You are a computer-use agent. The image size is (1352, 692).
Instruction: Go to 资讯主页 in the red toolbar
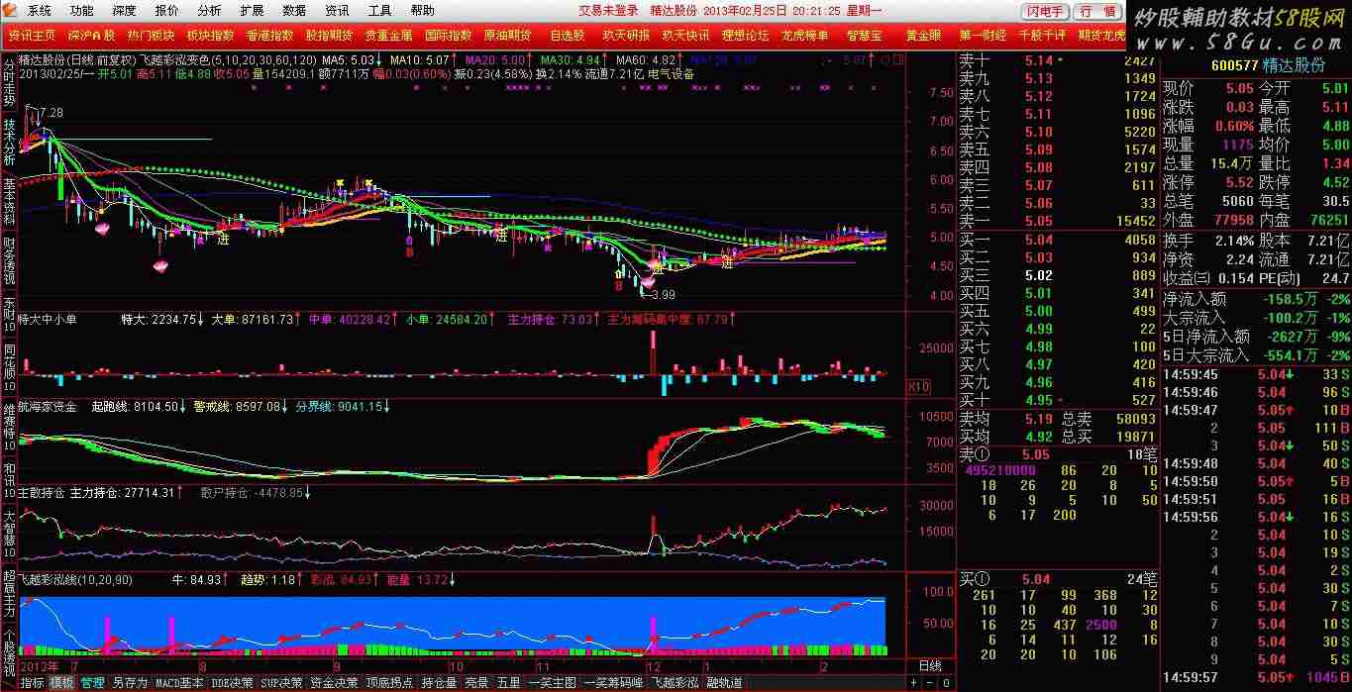[33, 35]
